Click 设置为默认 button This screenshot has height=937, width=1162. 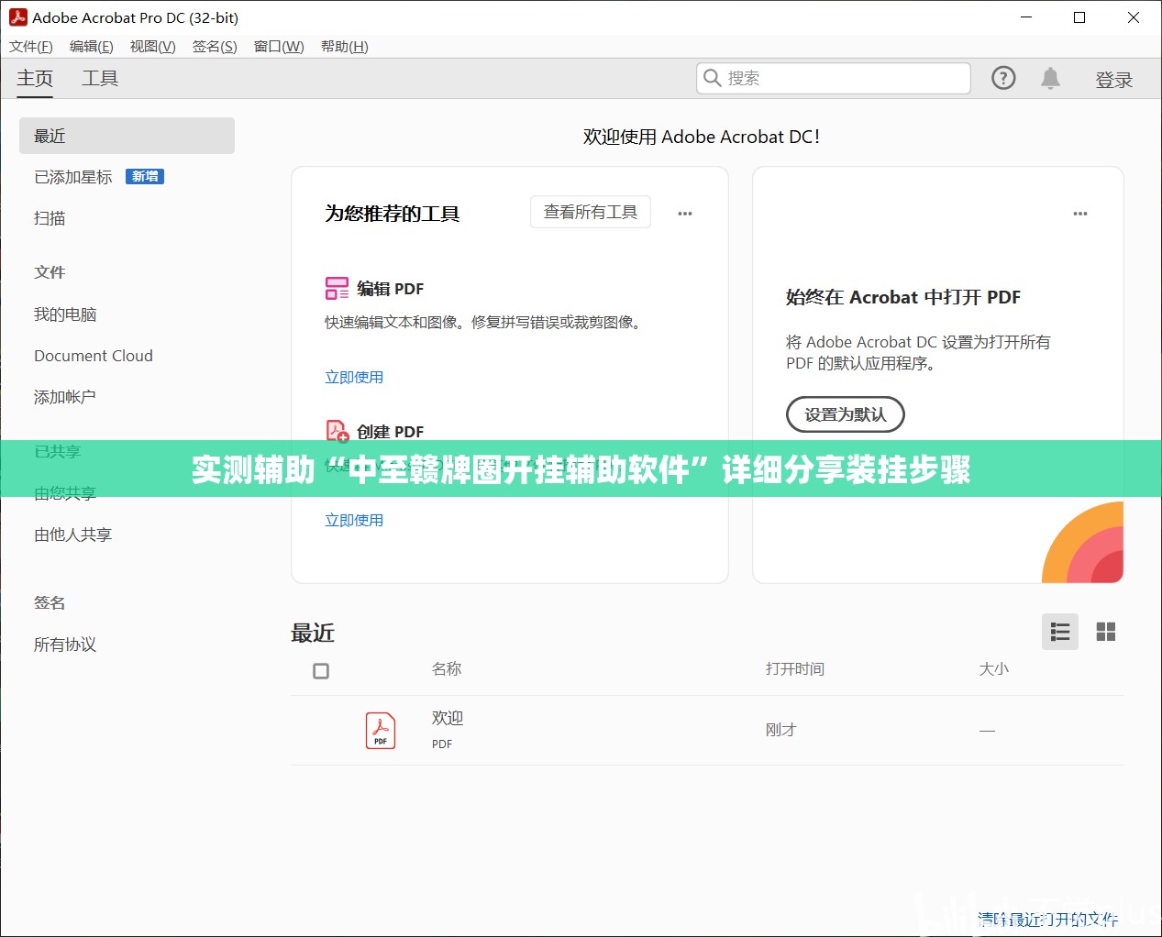point(846,414)
